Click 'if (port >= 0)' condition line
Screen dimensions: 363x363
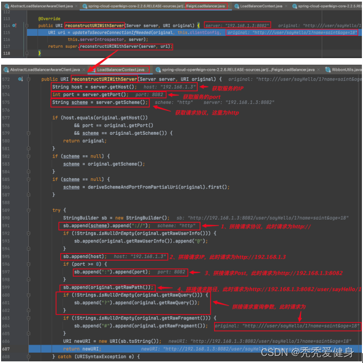point(85,264)
